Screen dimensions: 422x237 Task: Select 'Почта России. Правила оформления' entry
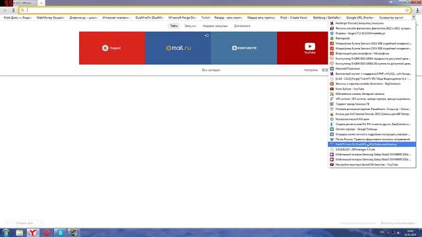pyautogui.click(x=372, y=140)
